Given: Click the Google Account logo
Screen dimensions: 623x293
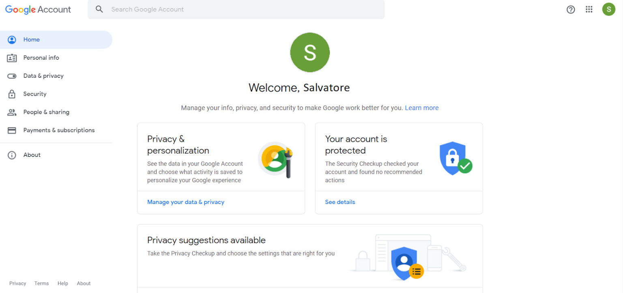Looking at the screenshot, I should coord(38,10).
